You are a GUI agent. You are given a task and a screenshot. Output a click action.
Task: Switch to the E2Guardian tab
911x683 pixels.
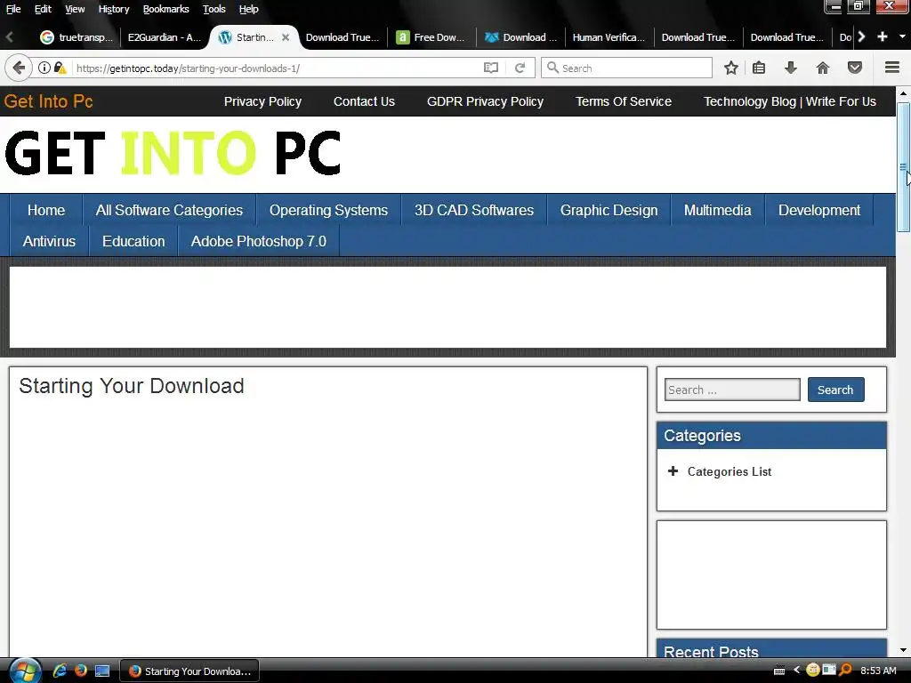[x=164, y=37]
